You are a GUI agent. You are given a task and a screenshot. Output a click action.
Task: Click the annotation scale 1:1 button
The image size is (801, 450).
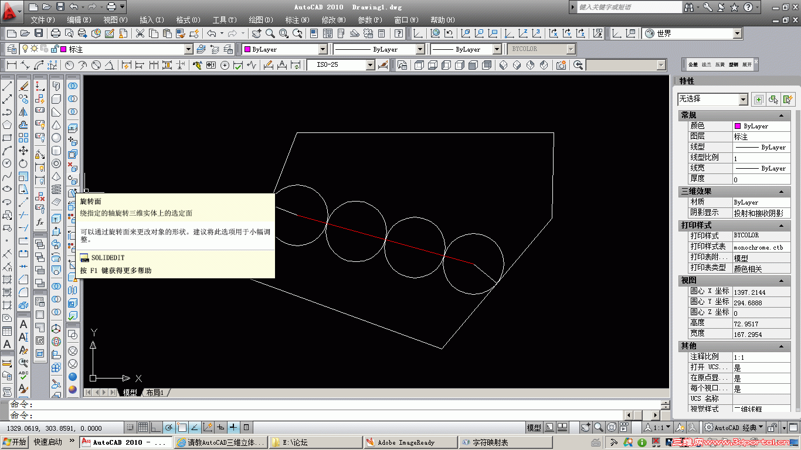658,427
